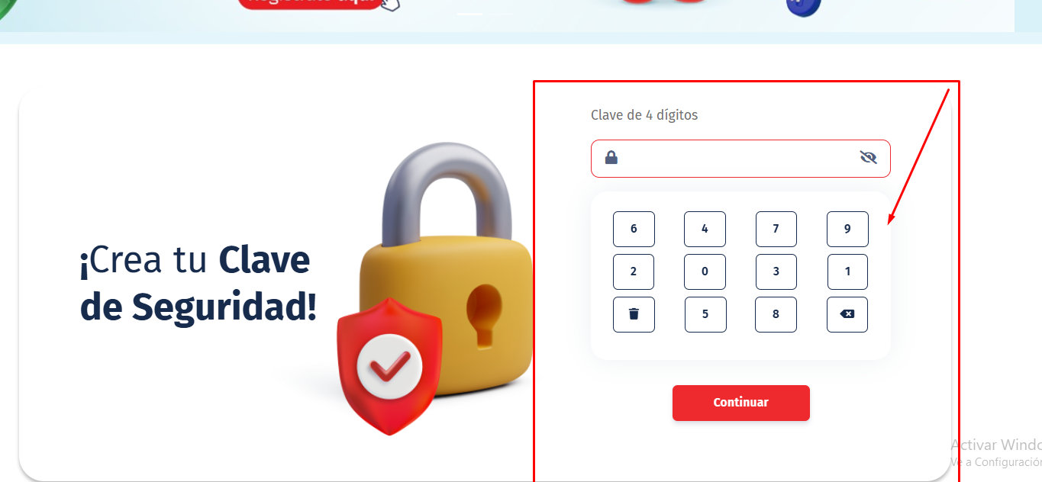Tap keypad digit 9
This screenshot has width=1042, height=482.
pos(847,229)
